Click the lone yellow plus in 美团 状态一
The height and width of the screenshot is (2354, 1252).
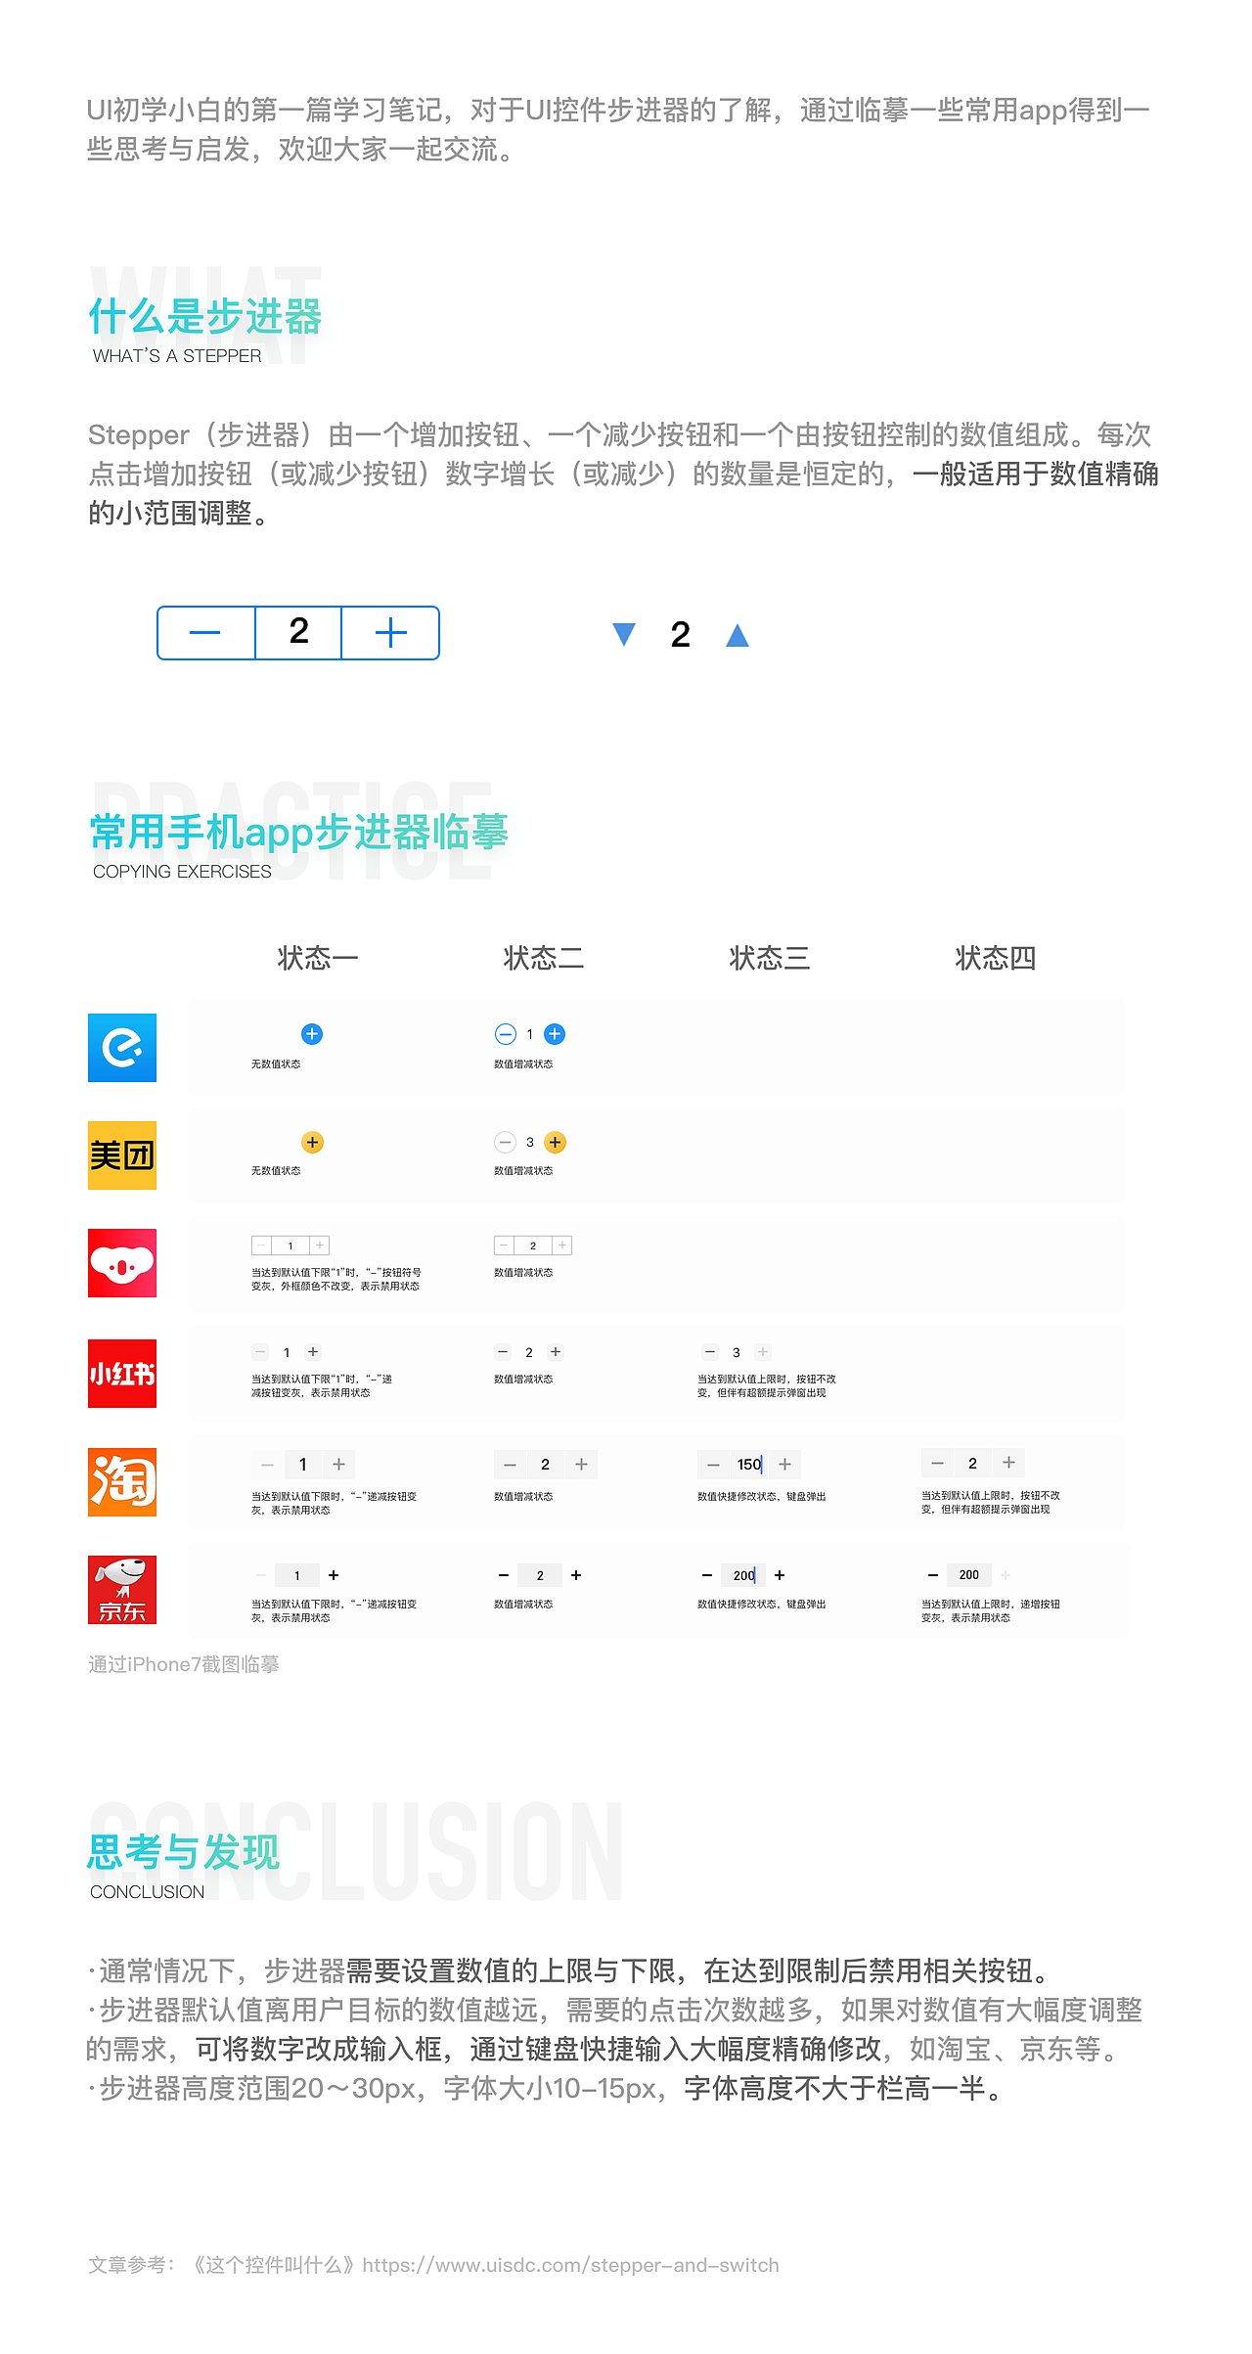click(x=312, y=1142)
